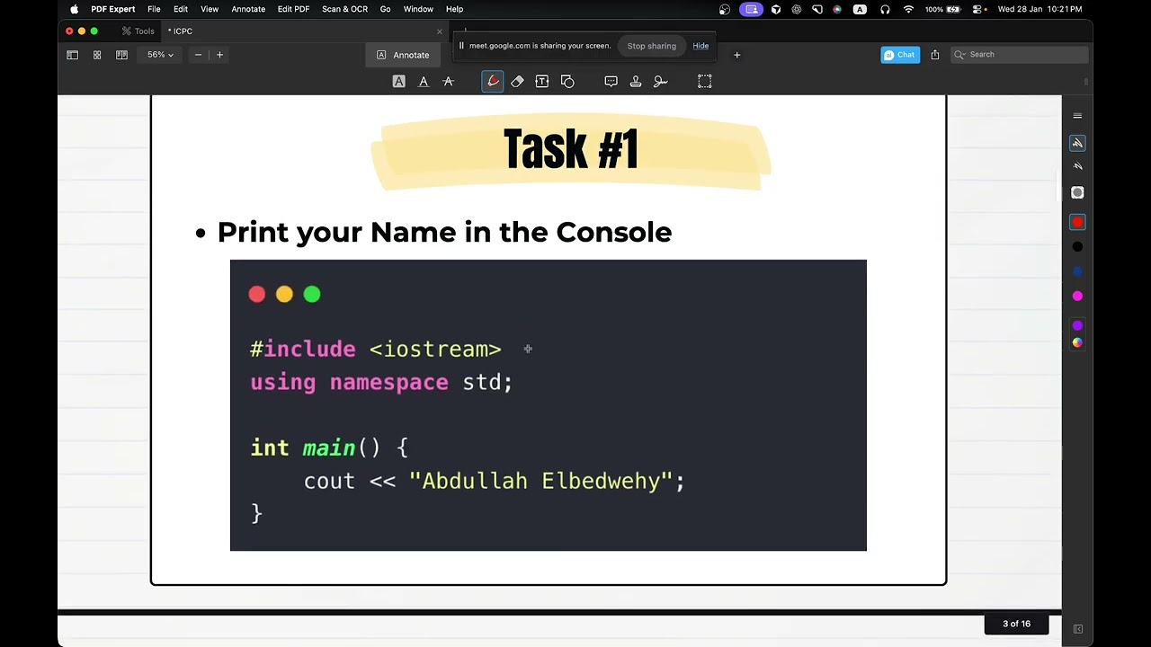Select the strikethrough text tool
This screenshot has height=647, width=1151.
click(448, 82)
